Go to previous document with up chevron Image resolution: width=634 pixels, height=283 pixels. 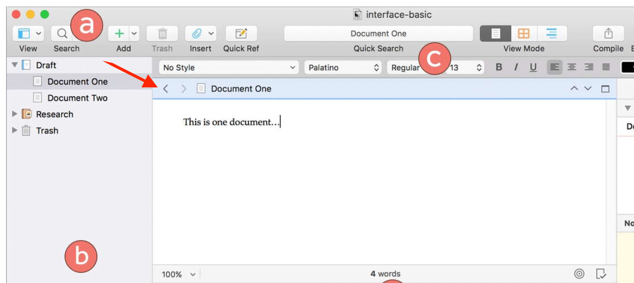click(x=574, y=88)
